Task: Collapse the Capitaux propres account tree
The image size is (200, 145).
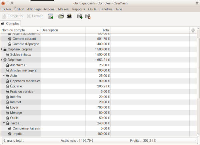Action: click(x=2, y=49)
